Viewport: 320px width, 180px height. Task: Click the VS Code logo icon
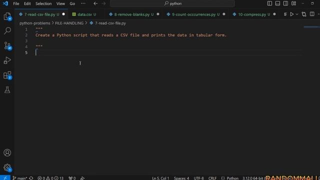pos(5,3)
